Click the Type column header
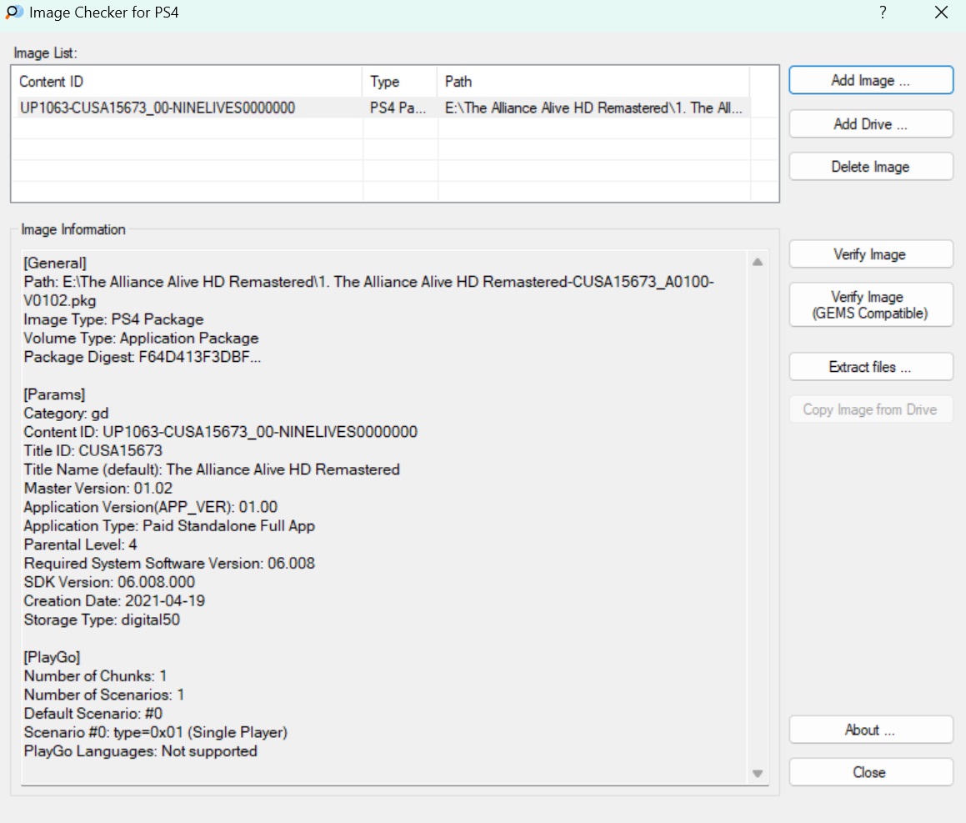Image resolution: width=966 pixels, height=823 pixels. tap(400, 82)
